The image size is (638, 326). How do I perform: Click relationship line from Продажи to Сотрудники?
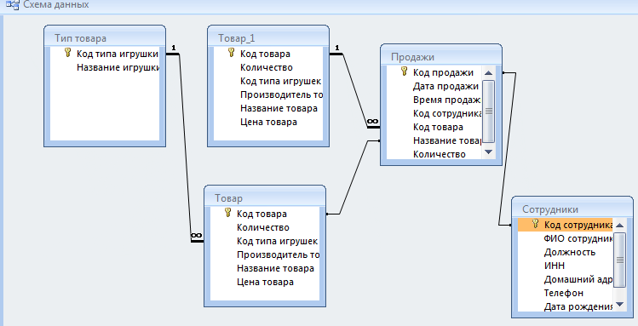coord(507,149)
